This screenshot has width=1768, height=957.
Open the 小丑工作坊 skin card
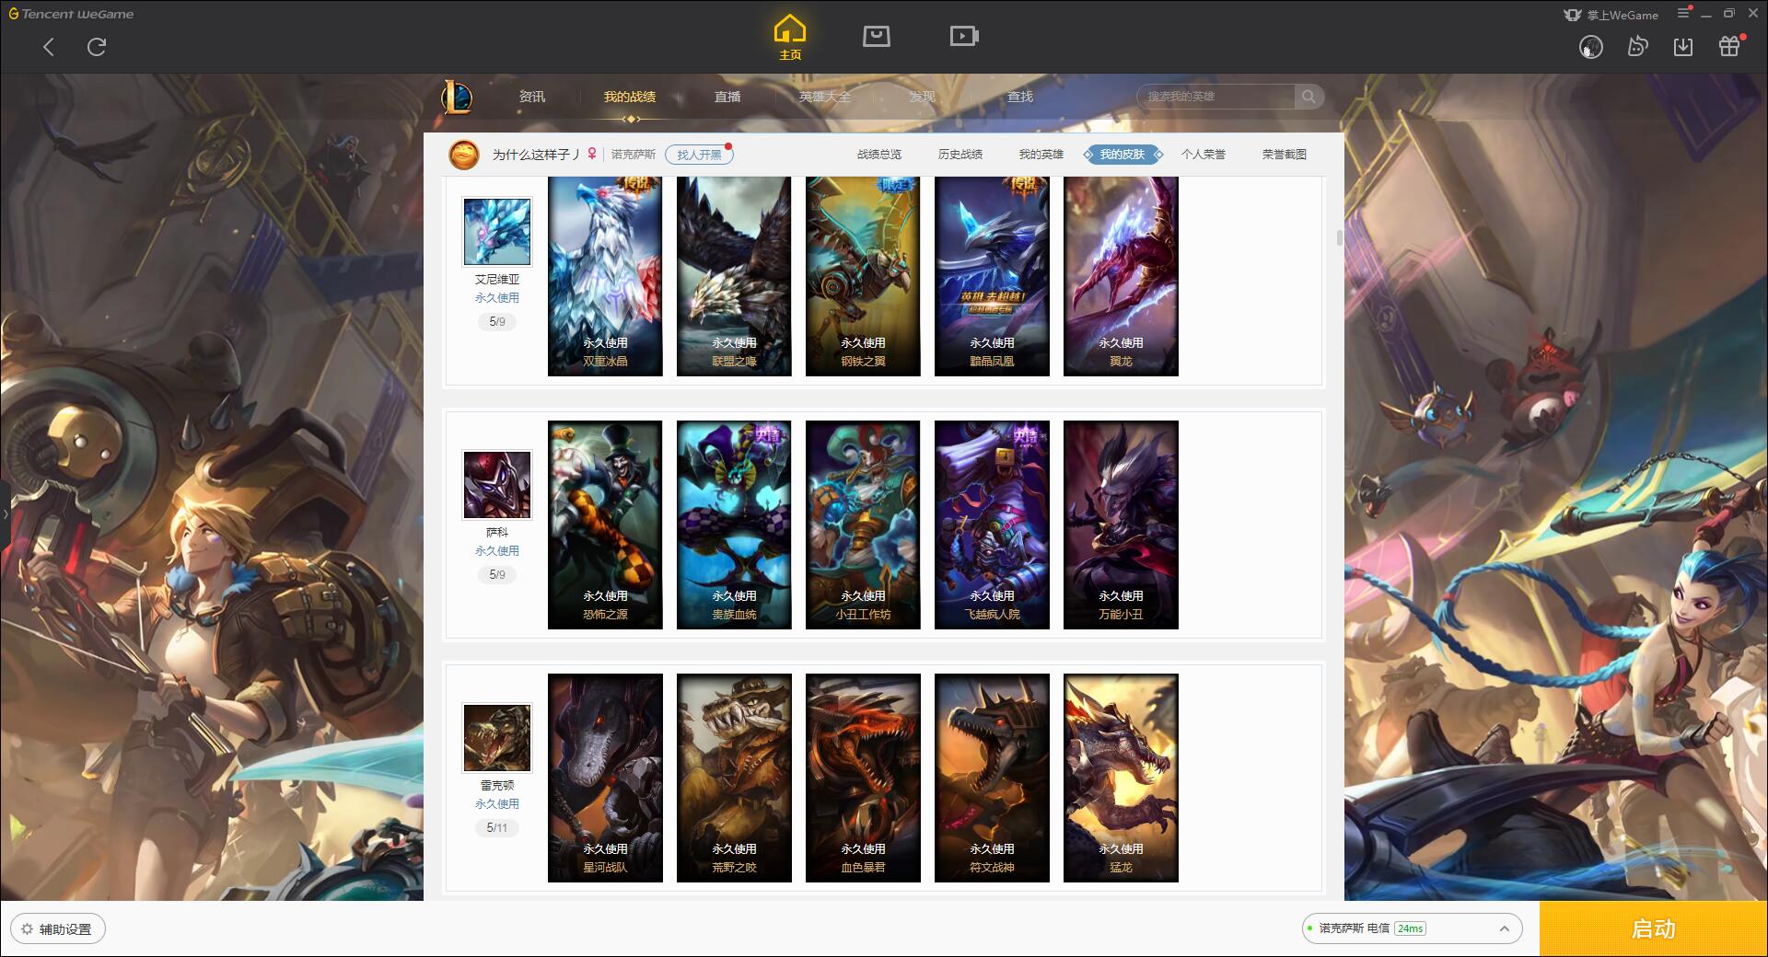pyautogui.click(x=863, y=525)
